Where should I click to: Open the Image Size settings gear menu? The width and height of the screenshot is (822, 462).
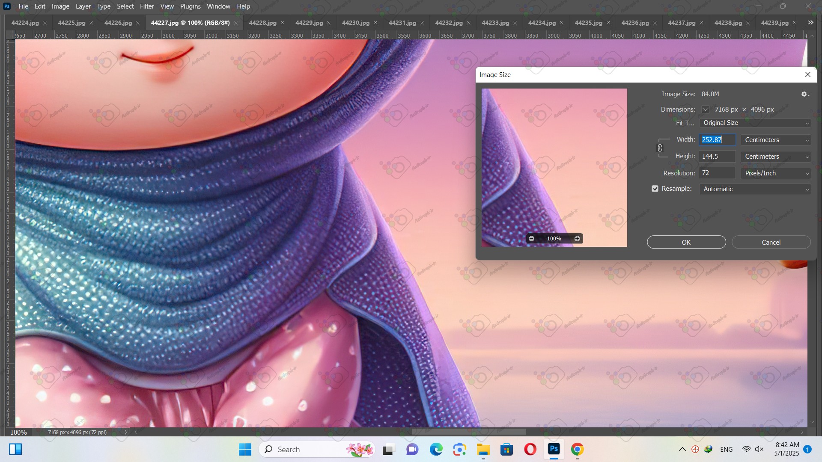(805, 94)
